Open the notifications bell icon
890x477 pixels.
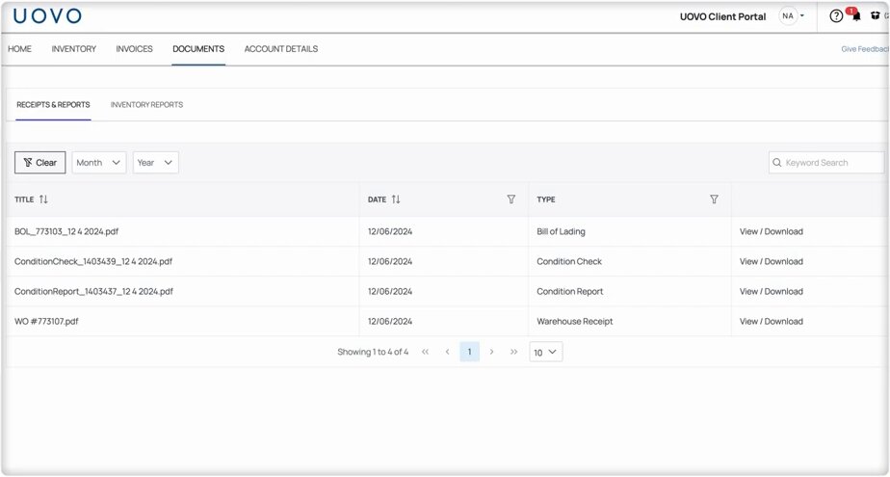tap(856, 16)
